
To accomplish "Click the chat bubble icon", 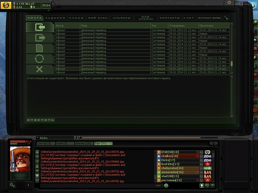I will [x=207, y=185].
